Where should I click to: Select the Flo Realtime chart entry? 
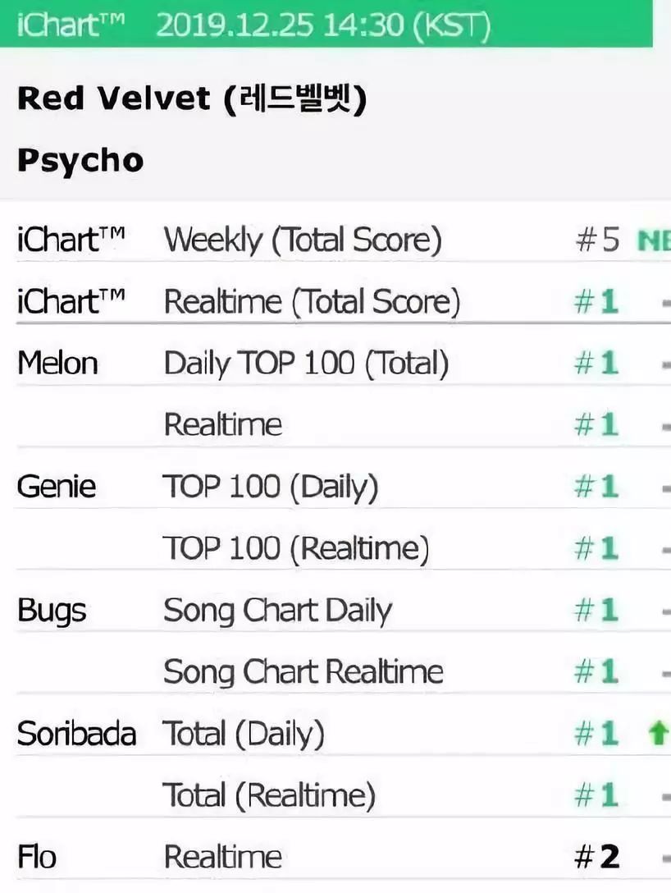pos(222,857)
